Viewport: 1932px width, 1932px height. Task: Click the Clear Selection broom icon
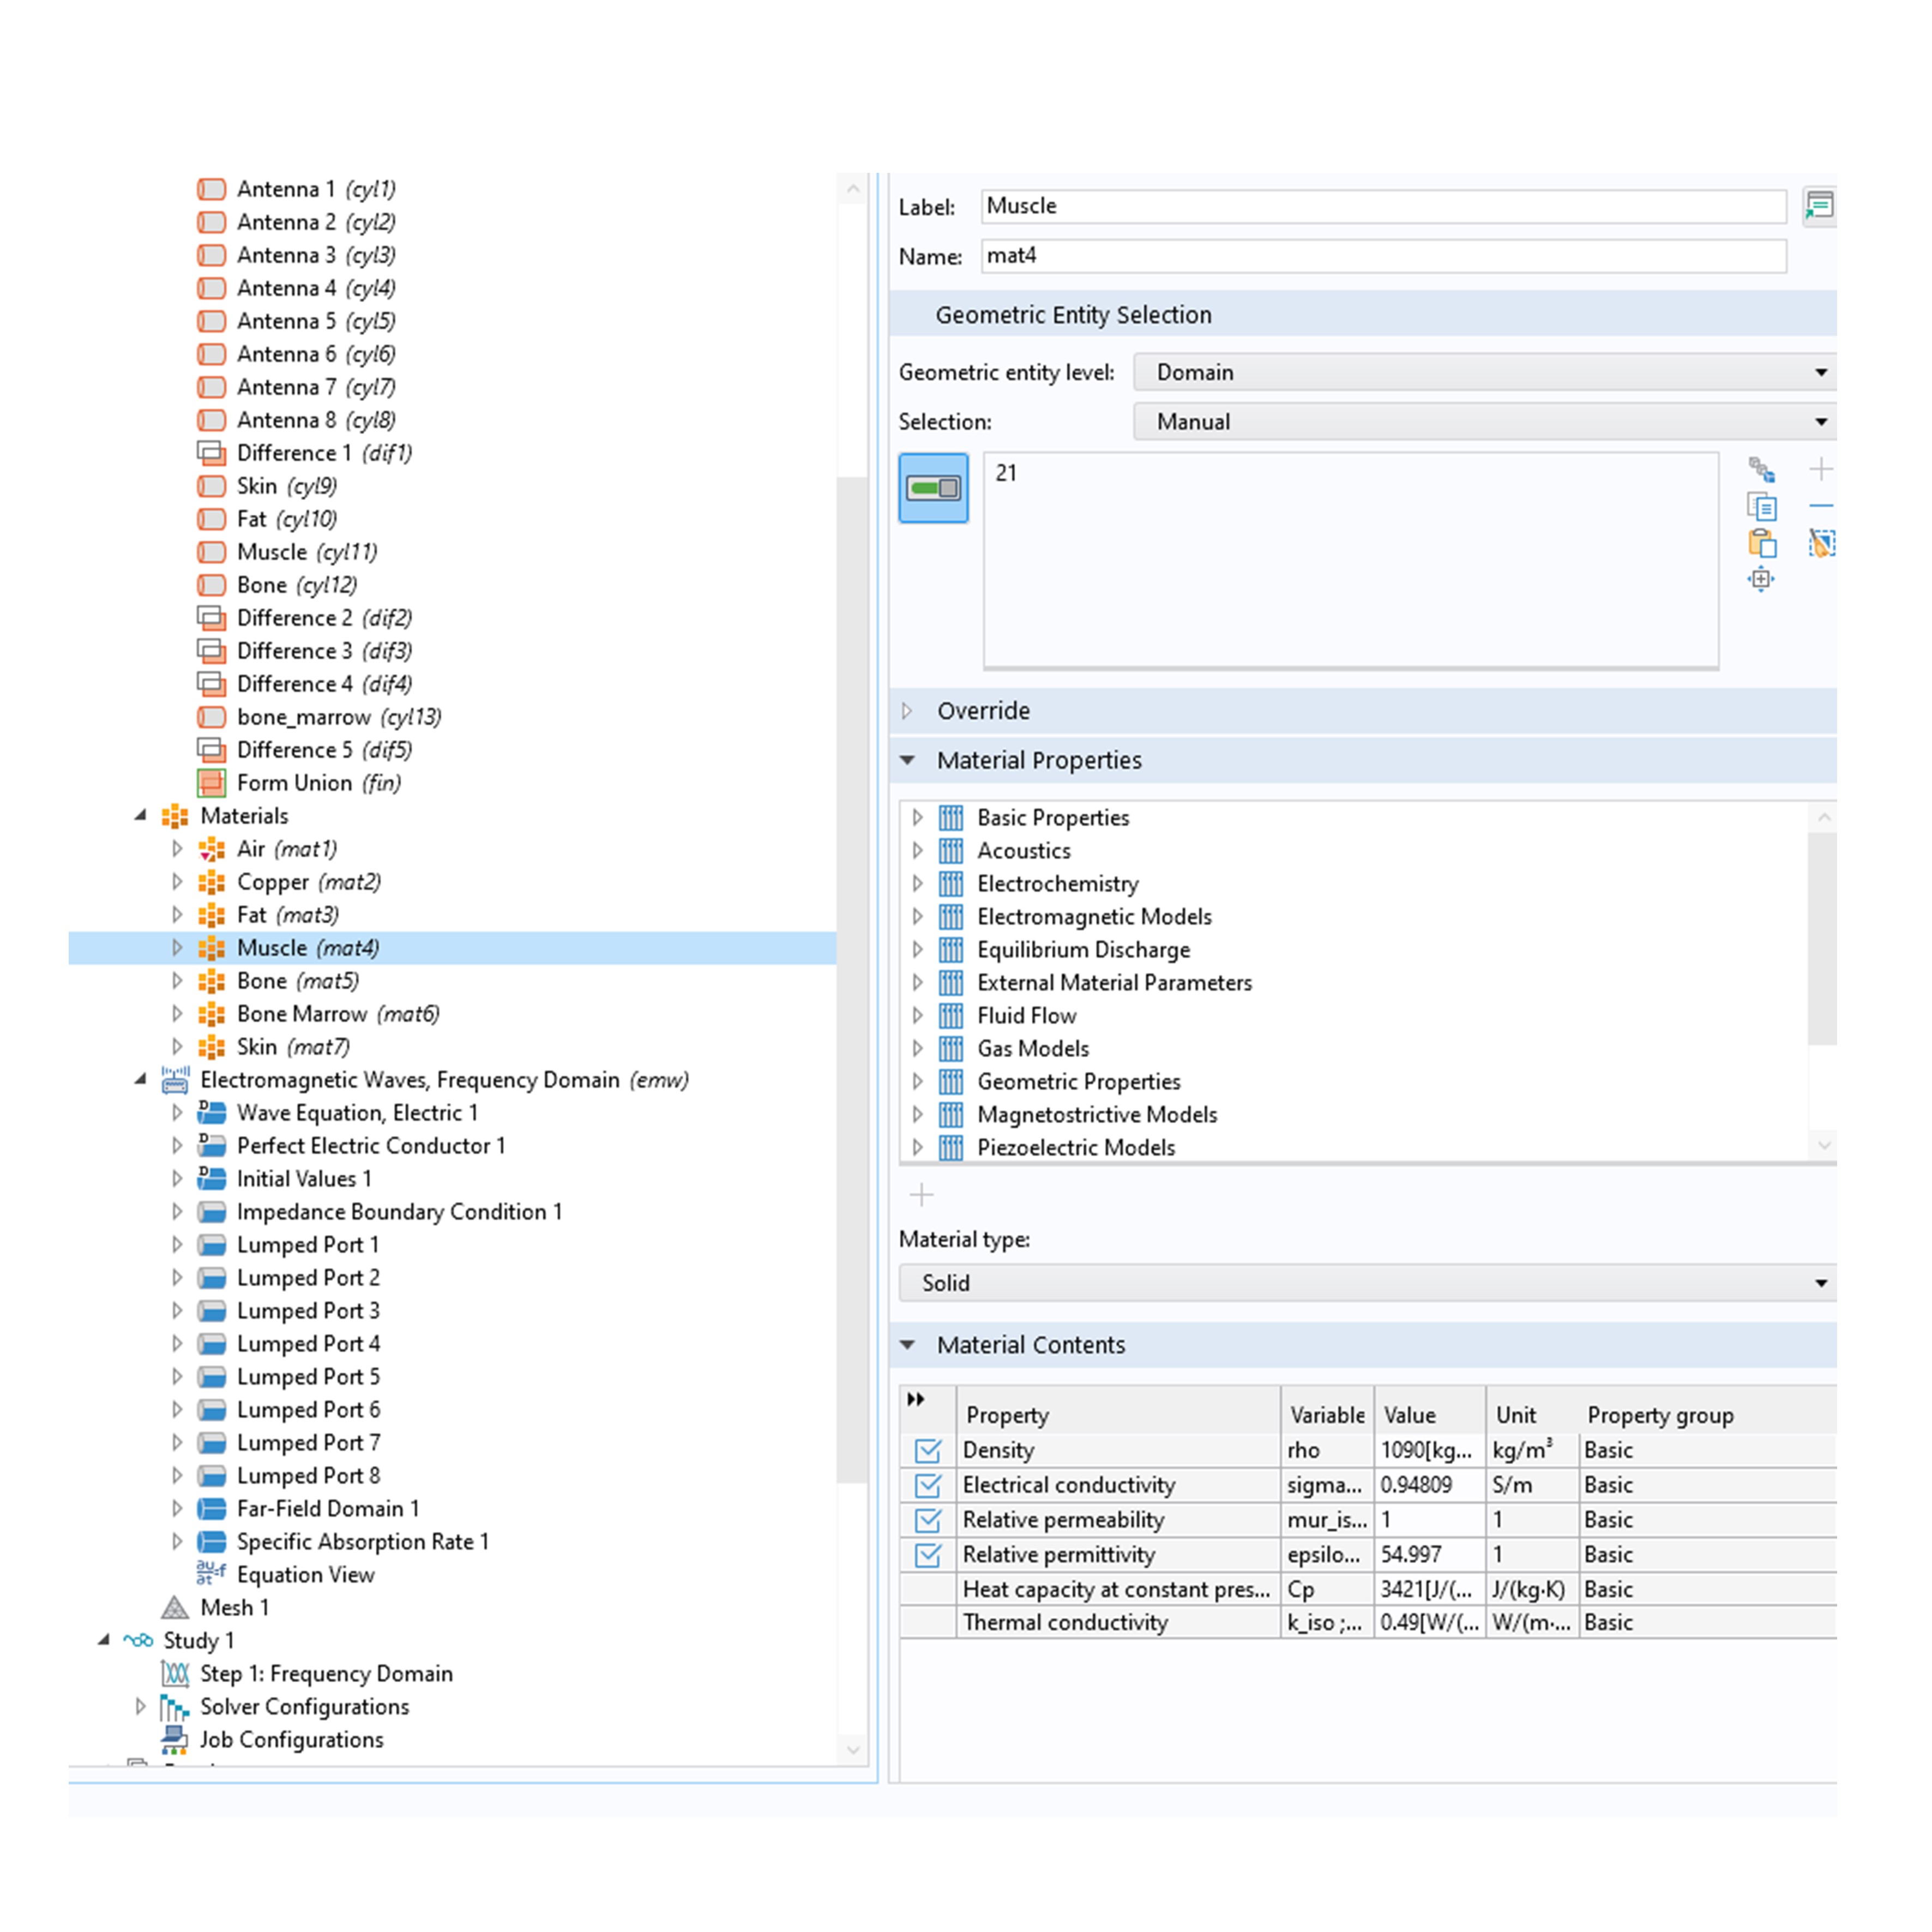pos(1821,543)
